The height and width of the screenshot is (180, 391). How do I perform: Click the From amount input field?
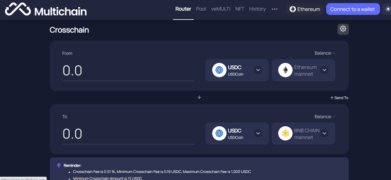tap(128, 71)
